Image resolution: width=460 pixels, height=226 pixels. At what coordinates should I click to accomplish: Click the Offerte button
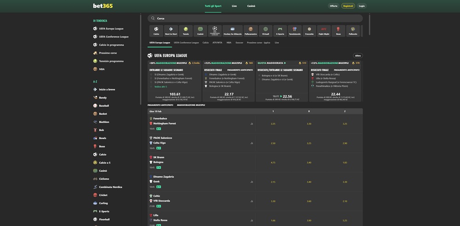(333, 6)
